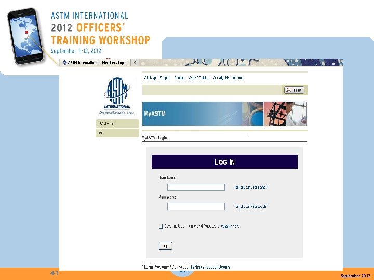Image resolution: width=374 pixels, height=280 pixels.
Task: Click the smartphone globe image
Action: [x=25, y=36]
